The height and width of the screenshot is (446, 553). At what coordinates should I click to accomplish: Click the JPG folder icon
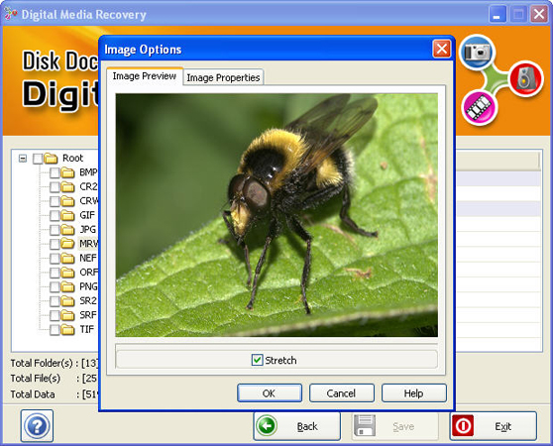point(67,230)
